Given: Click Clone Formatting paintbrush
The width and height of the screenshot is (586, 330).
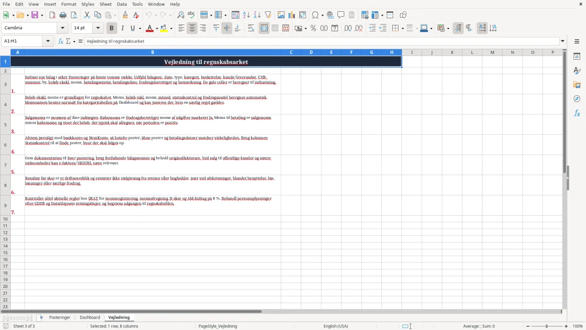Looking at the screenshot, I should point(125,15).
